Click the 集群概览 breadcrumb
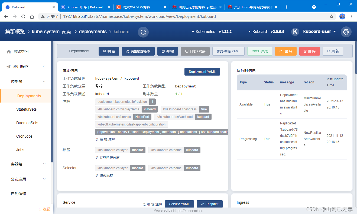Screen dimensions: 357x214 tap(15, 32)
